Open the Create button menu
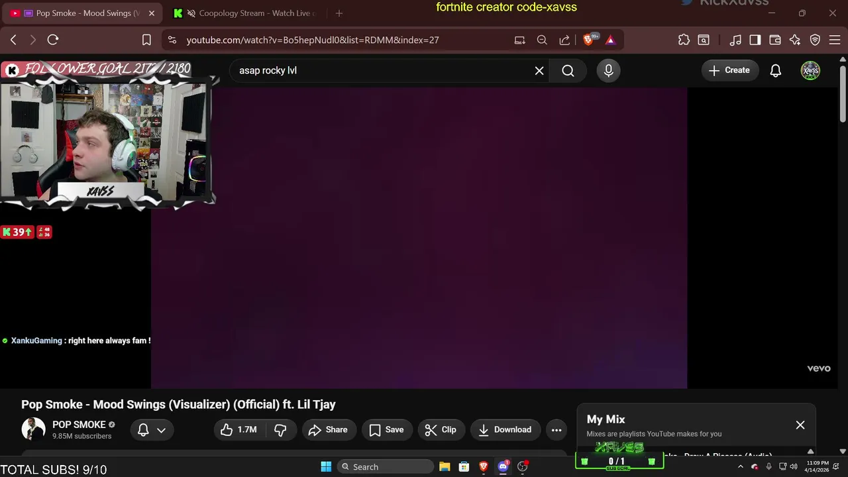The image size is (848, 477). 729,70
